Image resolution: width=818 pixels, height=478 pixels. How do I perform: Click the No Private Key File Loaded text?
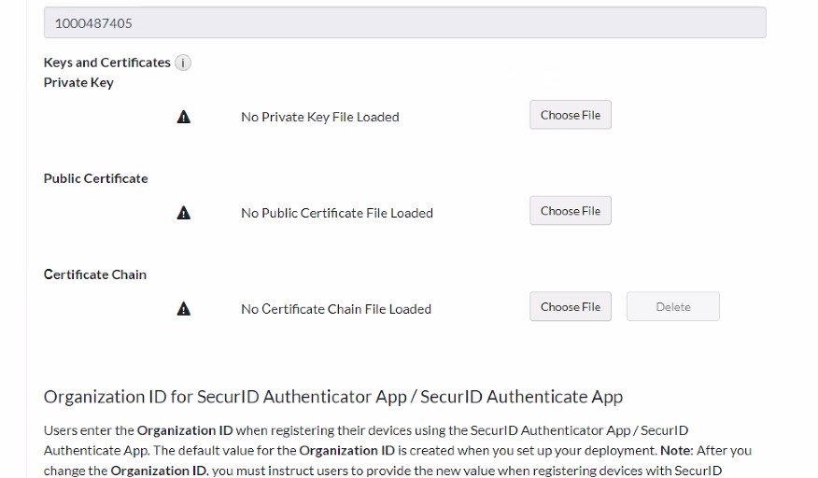pos(319,117)
